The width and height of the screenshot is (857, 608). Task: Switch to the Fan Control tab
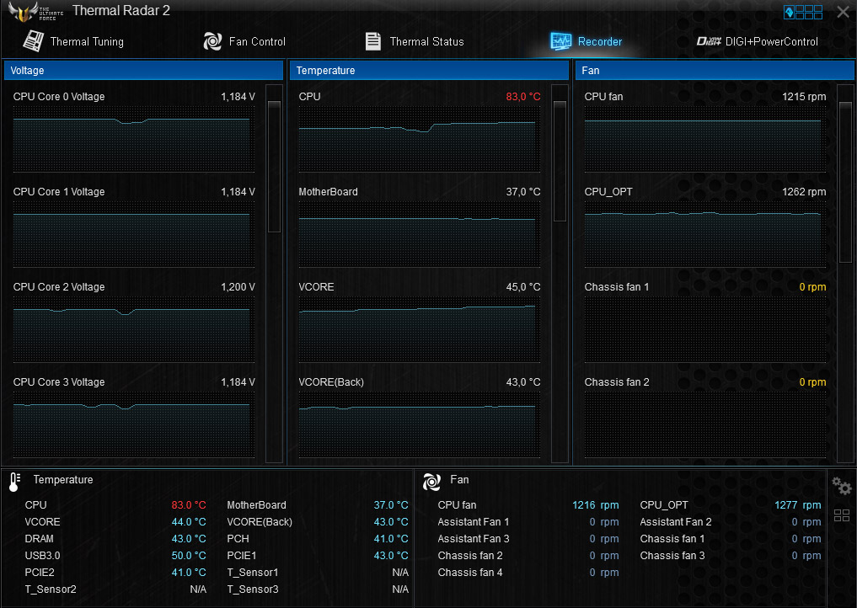click(x=244, y=41)
